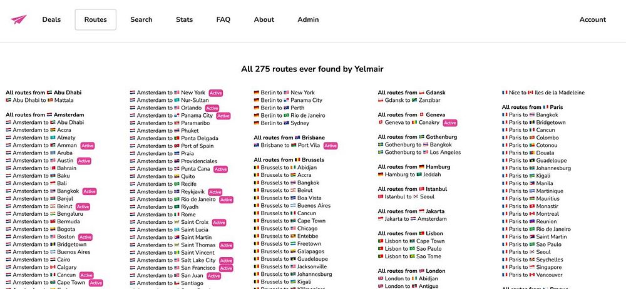626x289 pixels.
Task: Open Paris to Montreal route
Action: click(x=531, y=214)
